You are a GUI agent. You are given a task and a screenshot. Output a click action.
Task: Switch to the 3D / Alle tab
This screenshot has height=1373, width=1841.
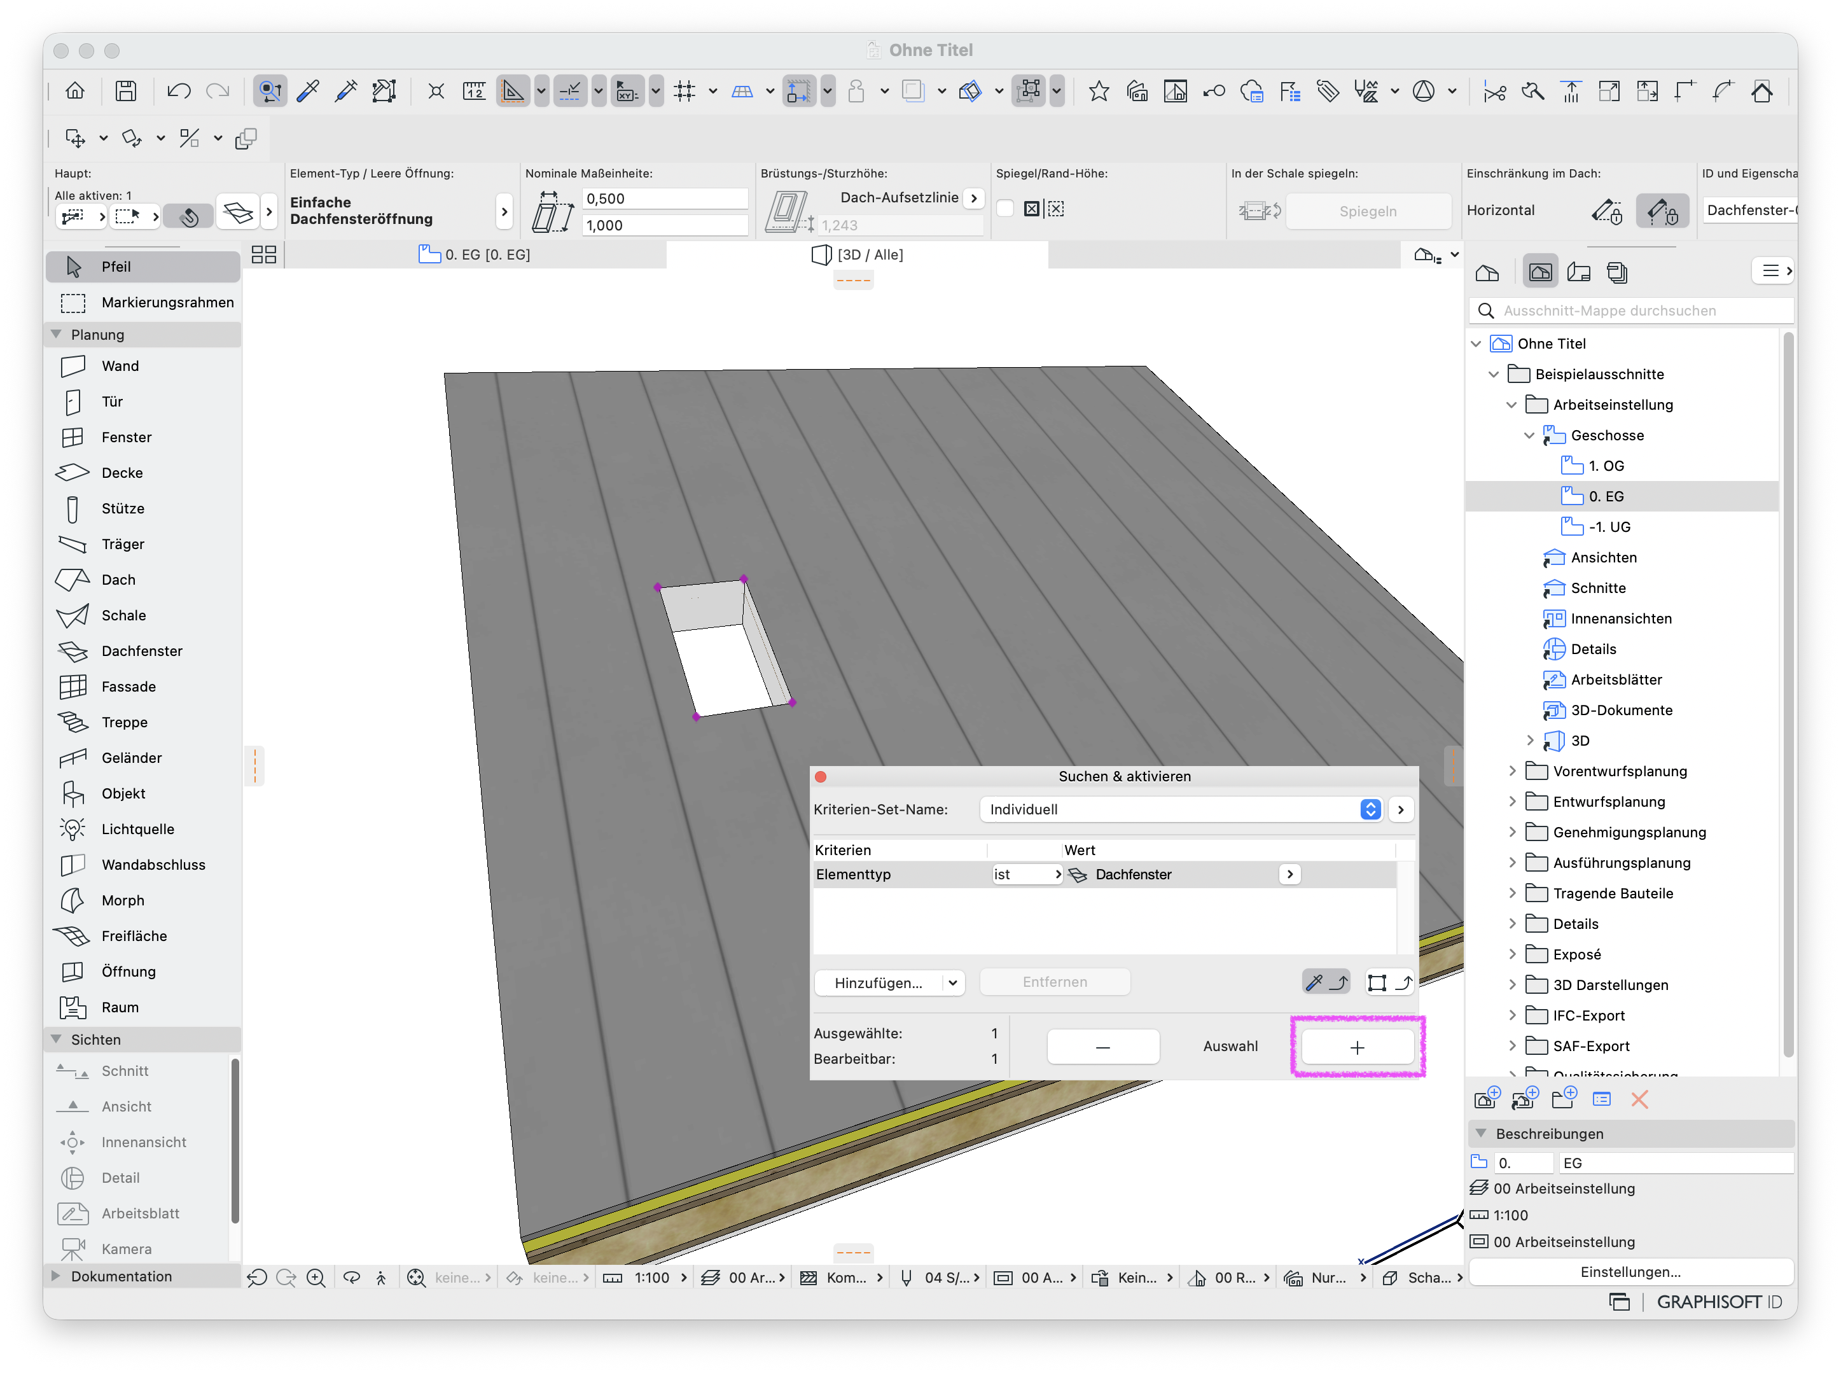pos(856,254)
